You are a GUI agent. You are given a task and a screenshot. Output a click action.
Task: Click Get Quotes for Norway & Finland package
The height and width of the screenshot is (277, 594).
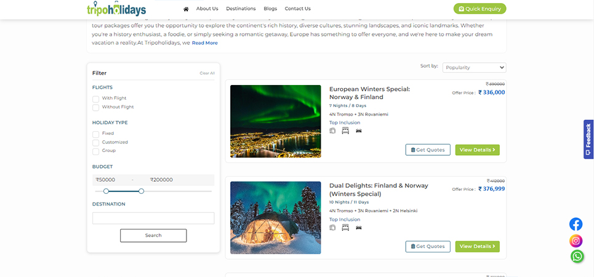428,150
